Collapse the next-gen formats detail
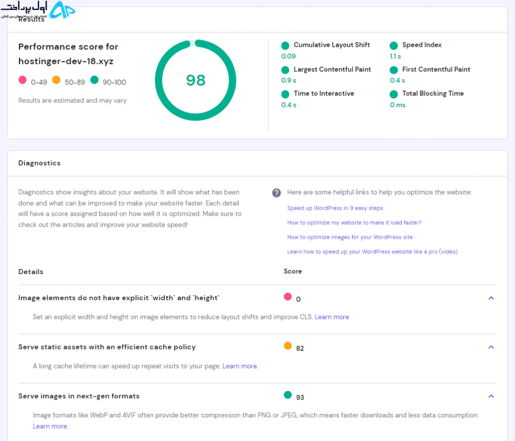 coord(491,396)
